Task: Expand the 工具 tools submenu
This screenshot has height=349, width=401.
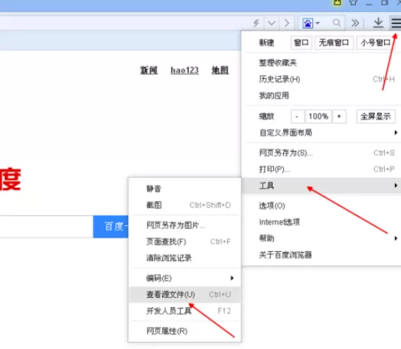Action: point(321,186)
